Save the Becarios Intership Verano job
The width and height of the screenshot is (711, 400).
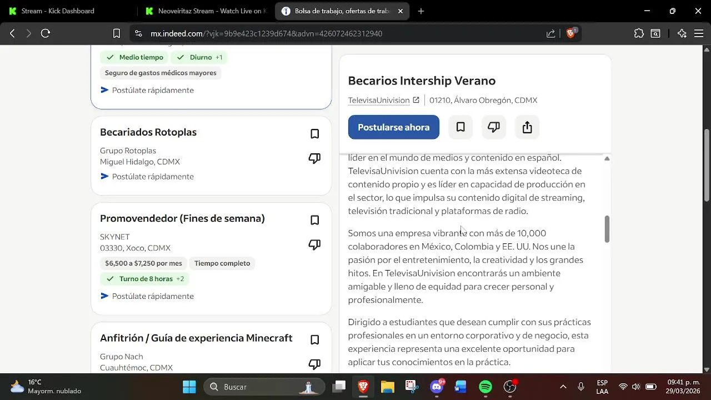(460, 127)
